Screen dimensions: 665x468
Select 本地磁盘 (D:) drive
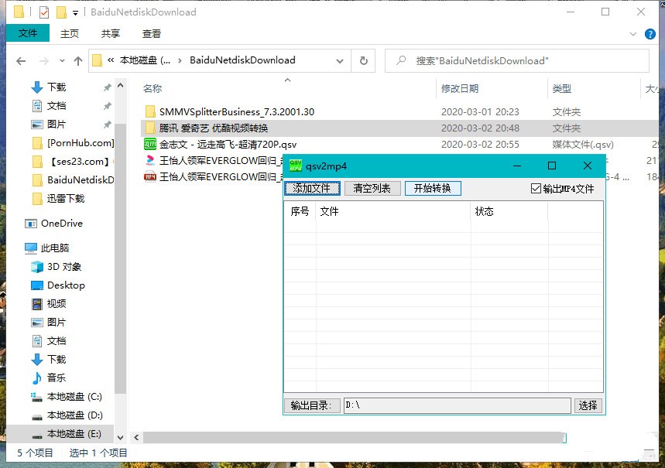click(x=67, y=415)
